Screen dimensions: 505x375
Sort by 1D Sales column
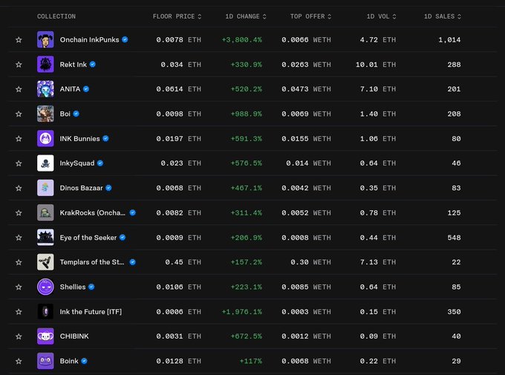coord(443,16)
